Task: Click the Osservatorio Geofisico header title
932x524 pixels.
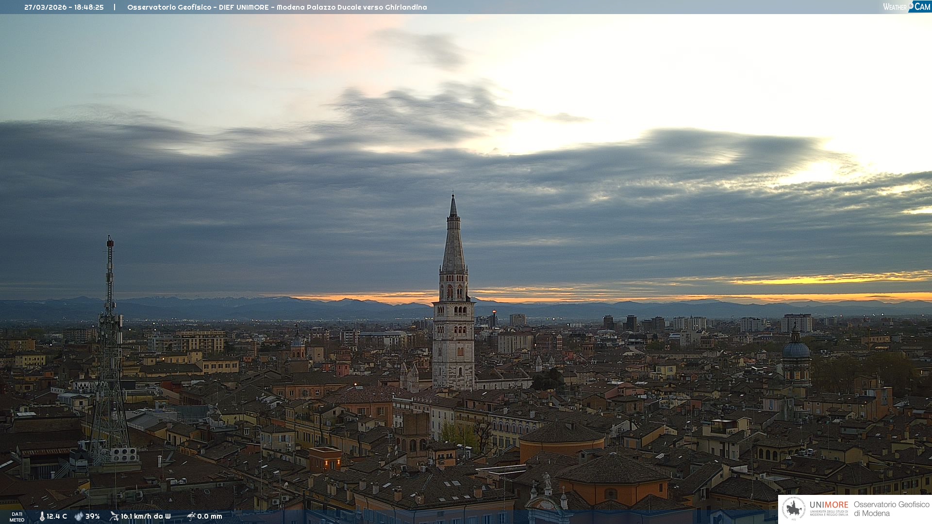Action: 169,7
